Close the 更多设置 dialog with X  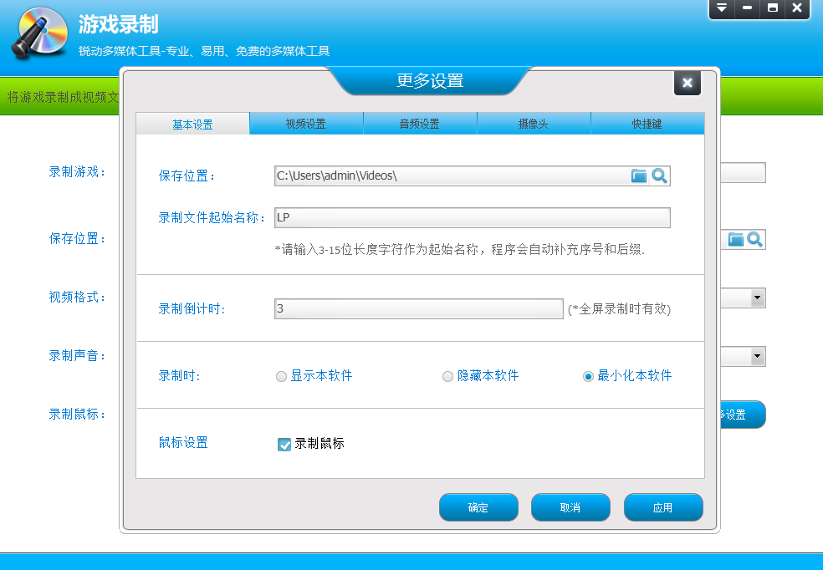point(687,83)
